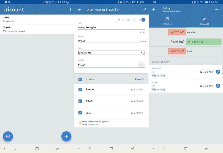223x153 pixels.
Task: Open the paid by dropdown arrow
Action: (x=141, y=65)
